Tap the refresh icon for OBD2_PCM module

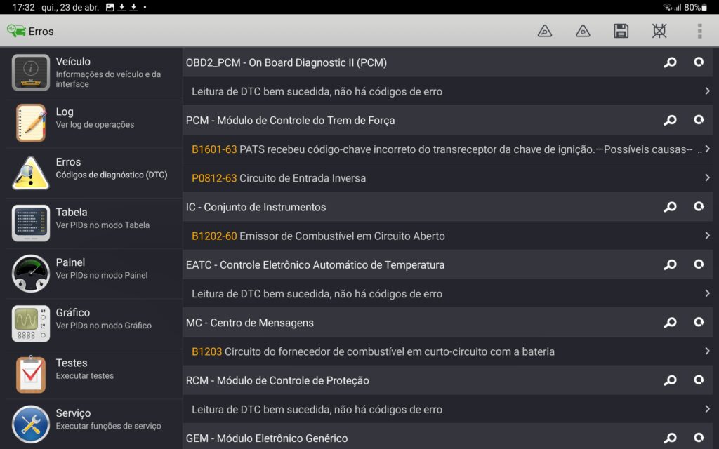[x=699, y=62]
